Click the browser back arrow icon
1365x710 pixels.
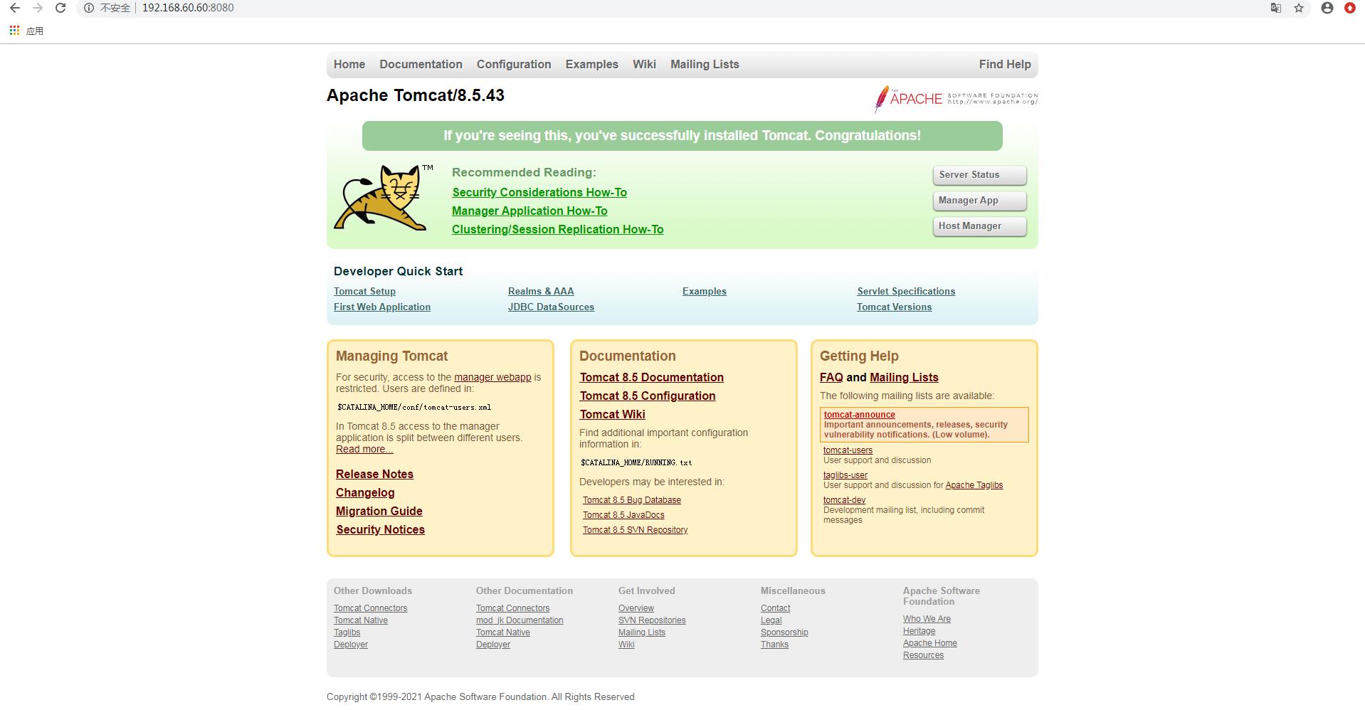click(x=15, y=8)
